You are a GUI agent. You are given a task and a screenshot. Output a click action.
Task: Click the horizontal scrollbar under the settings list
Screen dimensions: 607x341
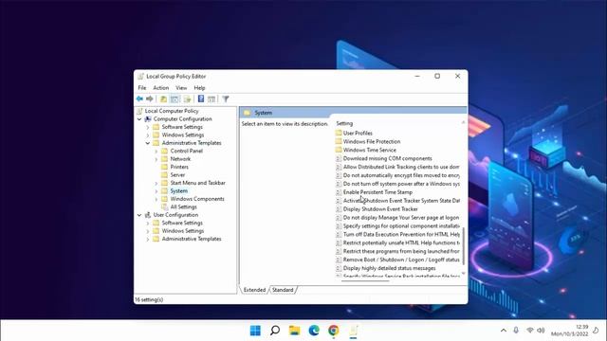click(x=365, y=280)
